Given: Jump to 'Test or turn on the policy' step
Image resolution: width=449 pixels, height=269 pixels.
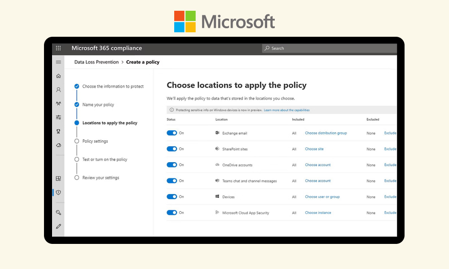Looking at the screenshot, I should 105,160.
